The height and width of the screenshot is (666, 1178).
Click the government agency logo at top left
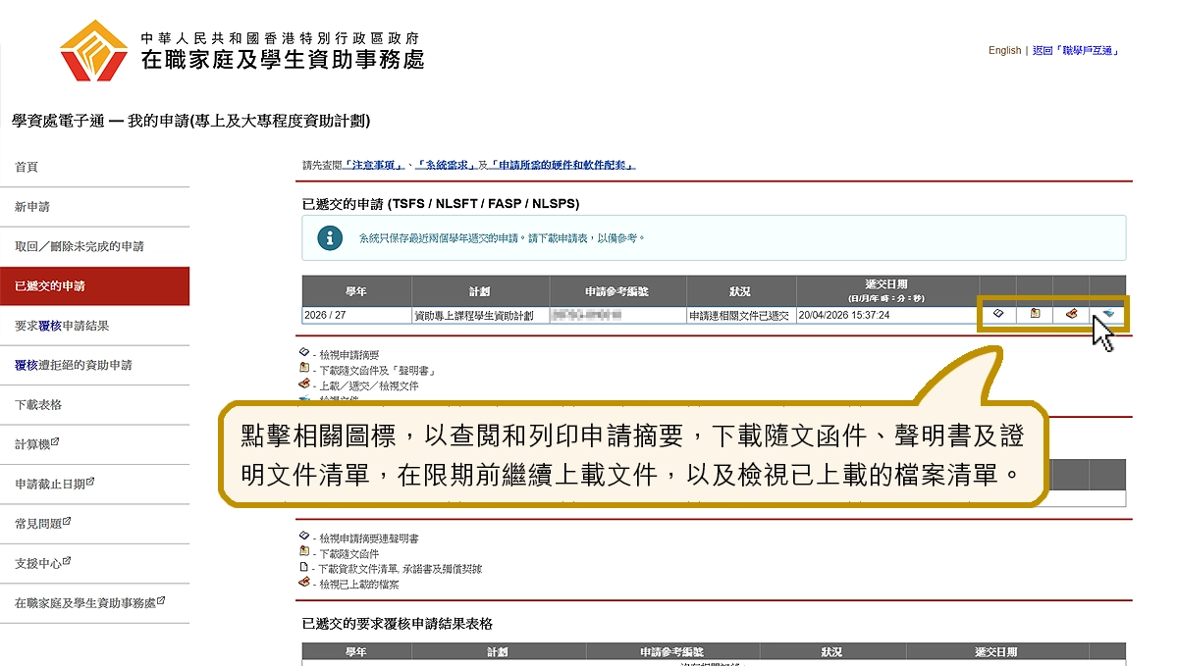pos(94,51)
